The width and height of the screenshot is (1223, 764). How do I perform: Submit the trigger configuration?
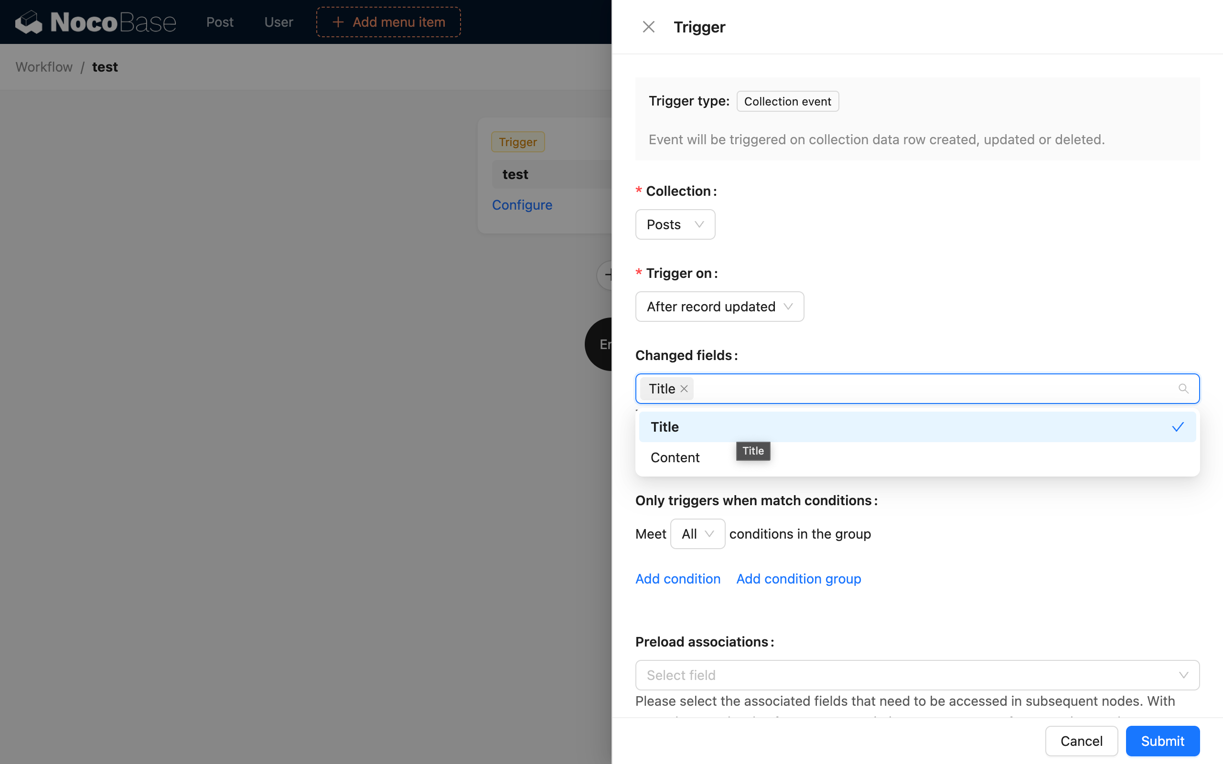[1162, 741]
